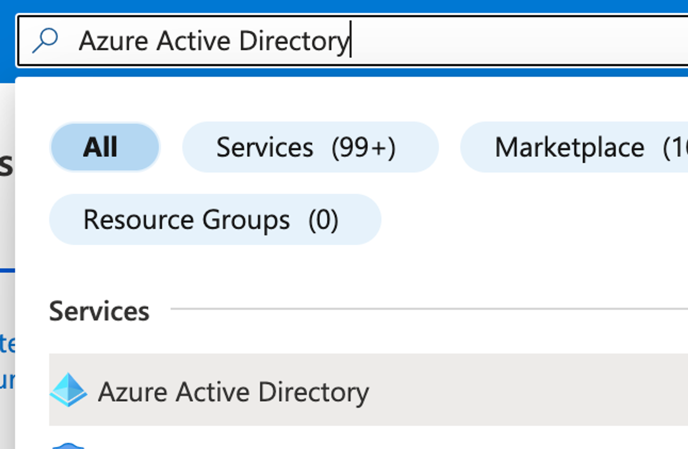Click the divider line beside Services heading
The height and width of the screenshot is (449, 688).
point(430,309)
